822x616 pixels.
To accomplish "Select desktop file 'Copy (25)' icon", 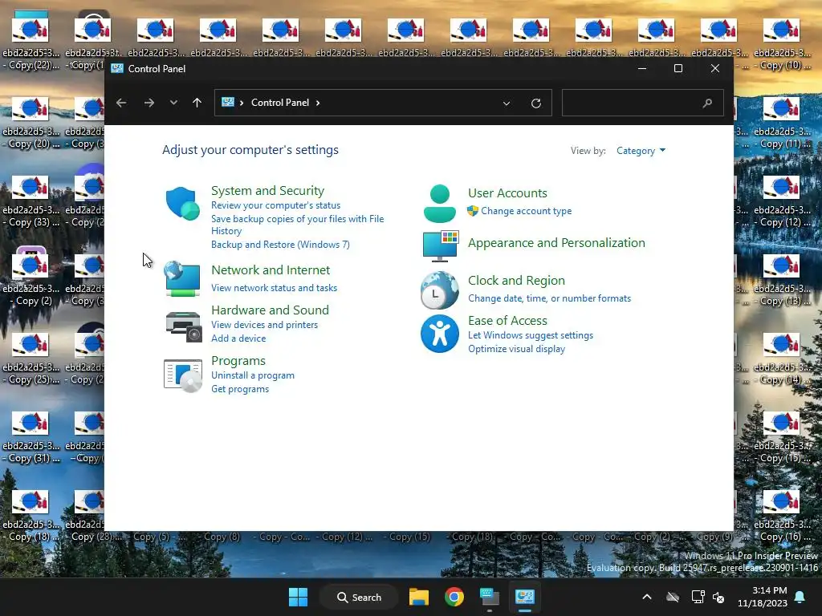I will pos(31,344).
